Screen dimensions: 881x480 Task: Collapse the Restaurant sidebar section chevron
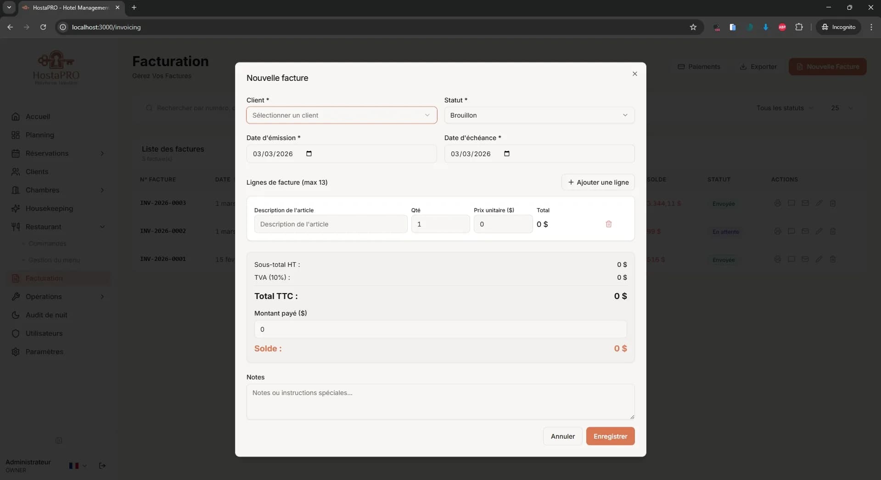103,226
